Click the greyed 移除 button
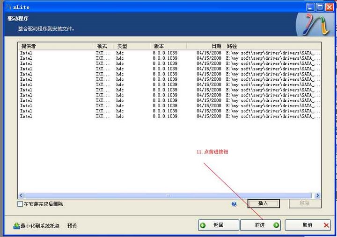 tap(305, 203)
